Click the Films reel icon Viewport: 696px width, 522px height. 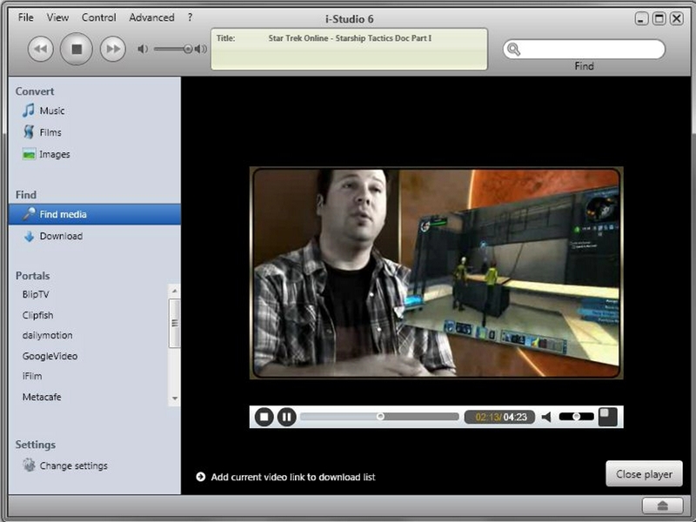pyautogui.click(x=29, y=132)
